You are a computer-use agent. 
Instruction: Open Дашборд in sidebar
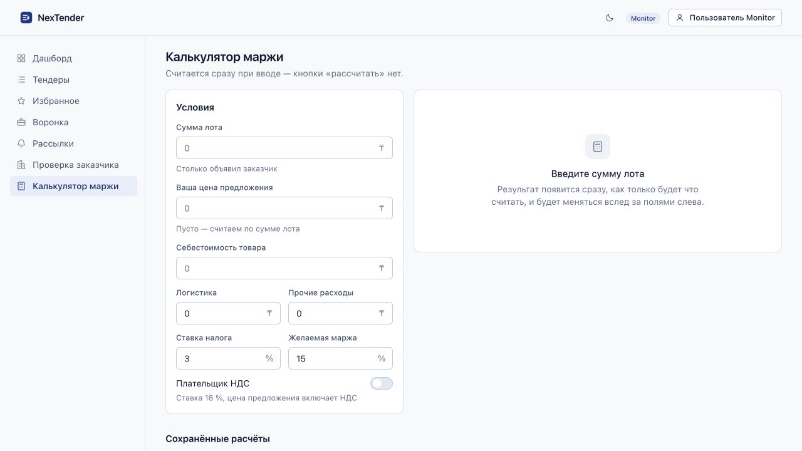(x=73, y=58)
